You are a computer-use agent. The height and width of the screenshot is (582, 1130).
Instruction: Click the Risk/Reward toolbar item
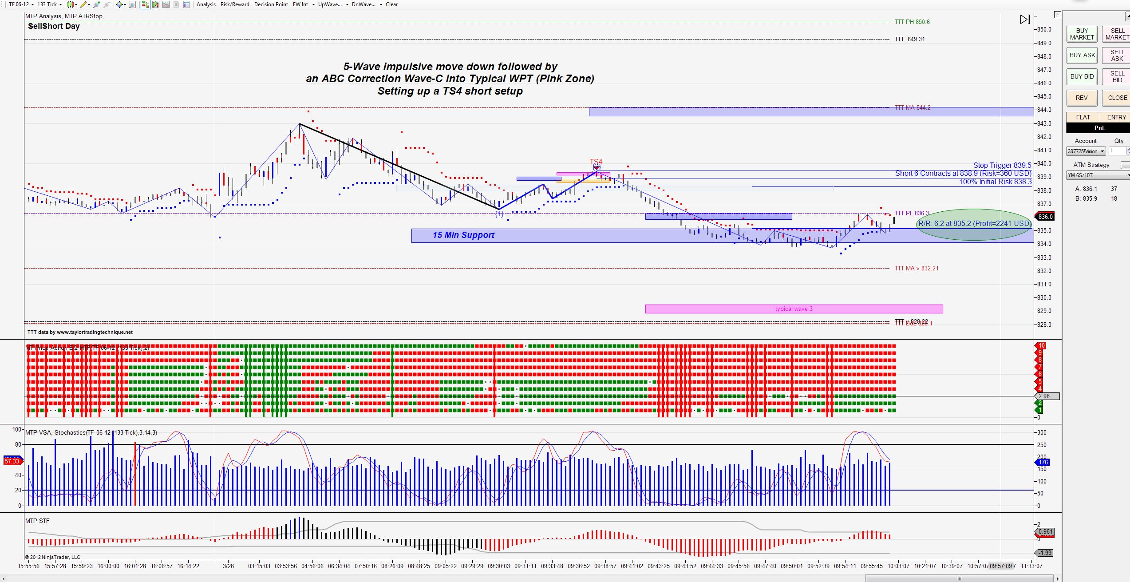[x=235, y=4]
